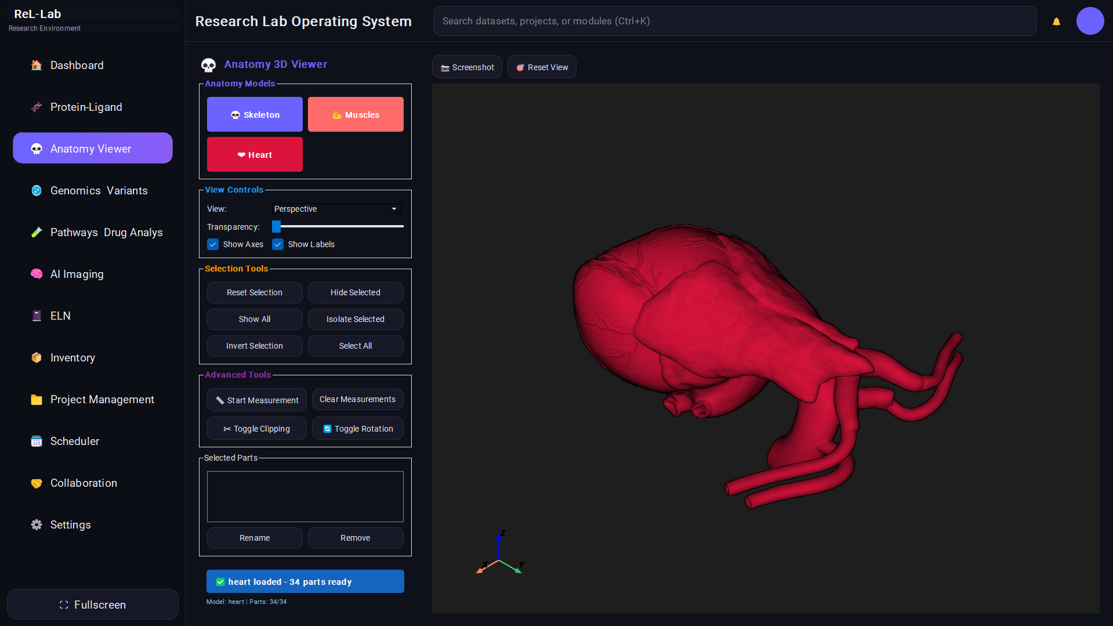
Task: Click Invert Selection button
Action: pos(255,346)
